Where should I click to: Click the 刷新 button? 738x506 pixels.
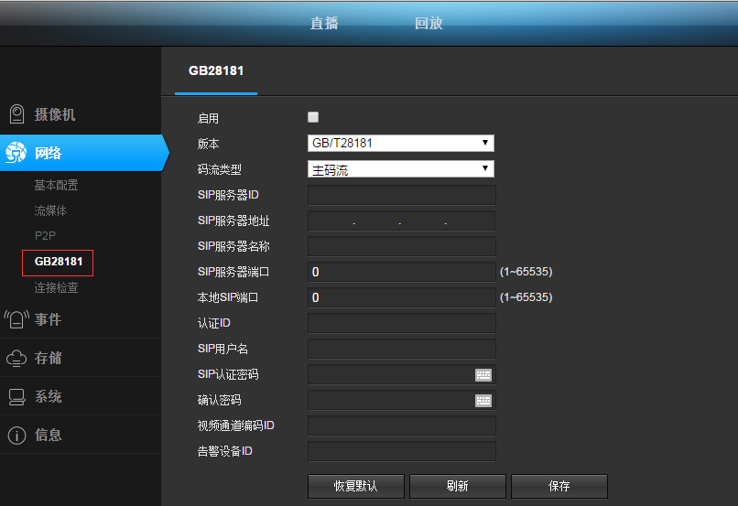pos(457,486)
